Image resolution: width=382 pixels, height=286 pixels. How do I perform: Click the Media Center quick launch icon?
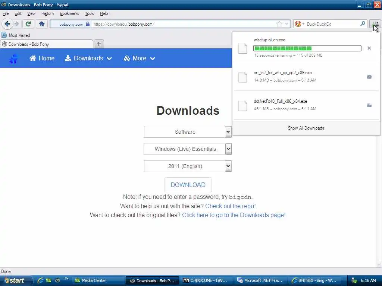tap(49, 280)
